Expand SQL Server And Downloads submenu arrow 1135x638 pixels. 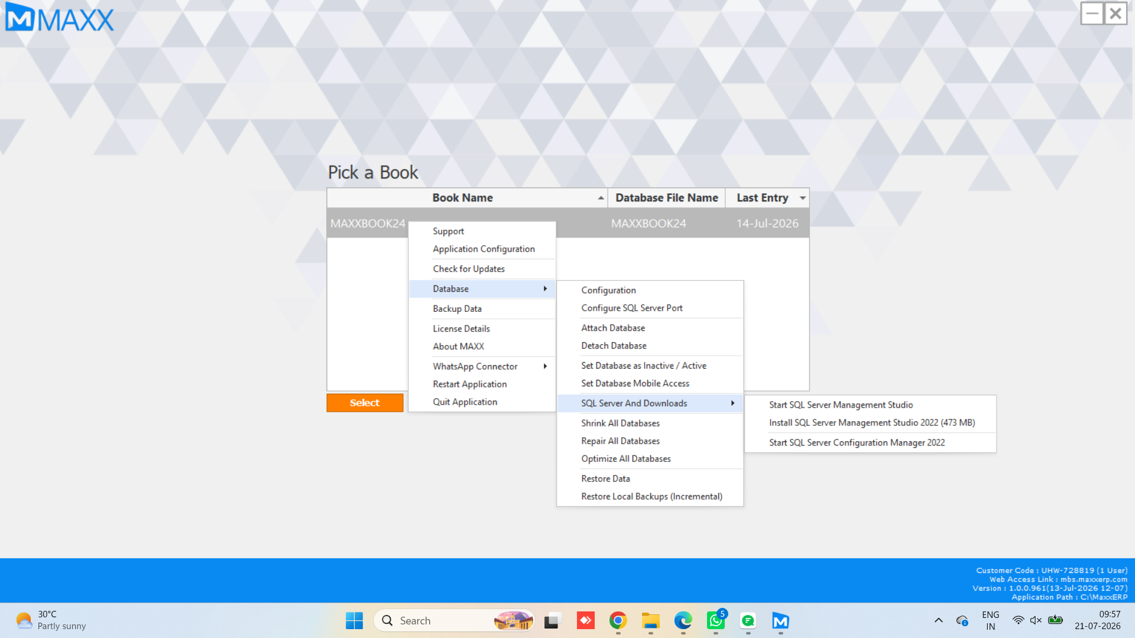(732, 403)
